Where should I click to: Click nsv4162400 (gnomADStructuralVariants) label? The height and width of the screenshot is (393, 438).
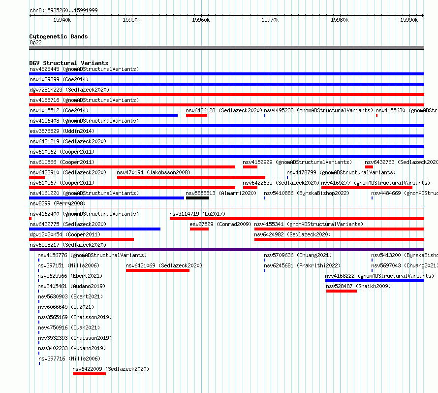point(84,214)
